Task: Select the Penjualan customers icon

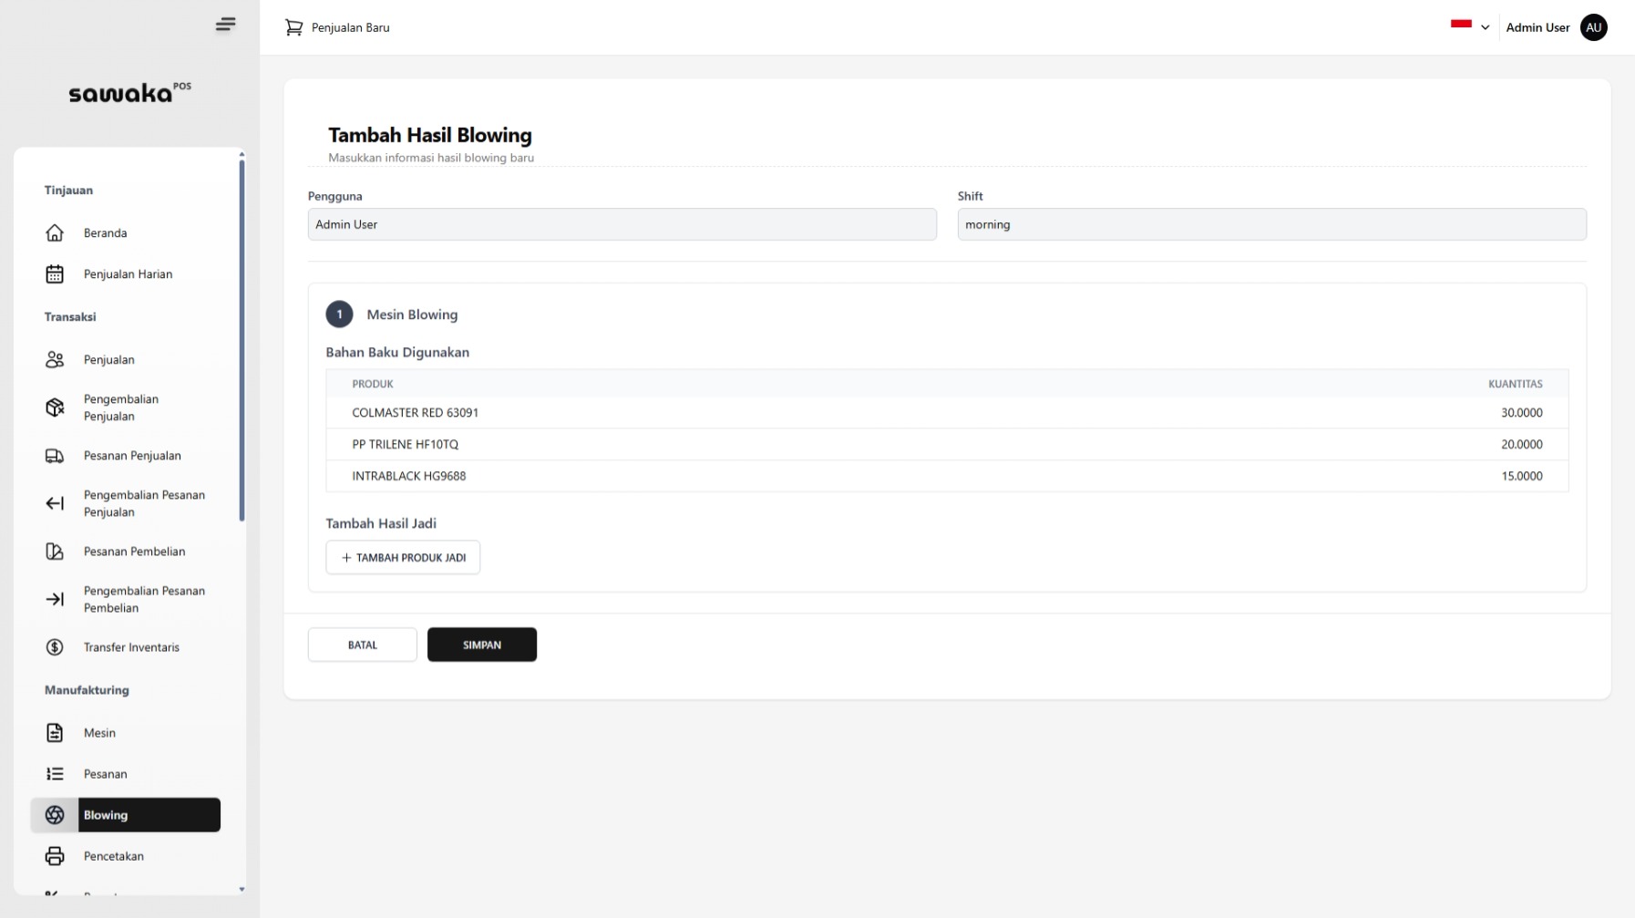Action: tap(56, 359)
